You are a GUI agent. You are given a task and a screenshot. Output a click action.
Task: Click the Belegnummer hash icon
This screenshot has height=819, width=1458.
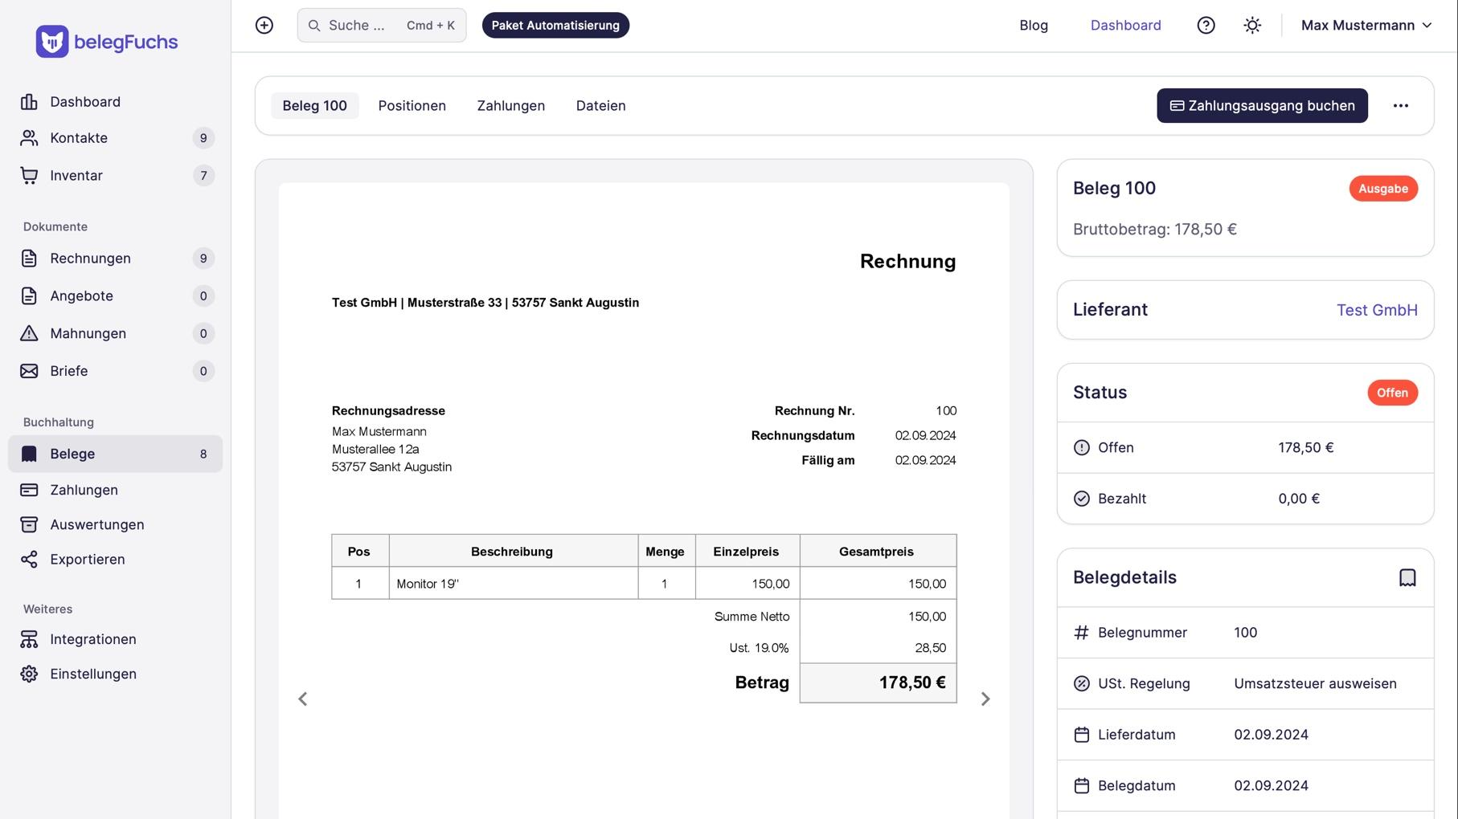[1082, 633]
